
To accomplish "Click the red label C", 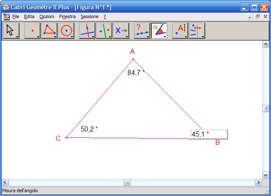I will tap(58, 138).
